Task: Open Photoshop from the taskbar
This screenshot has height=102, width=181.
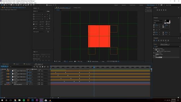Action: pos(33,100)
